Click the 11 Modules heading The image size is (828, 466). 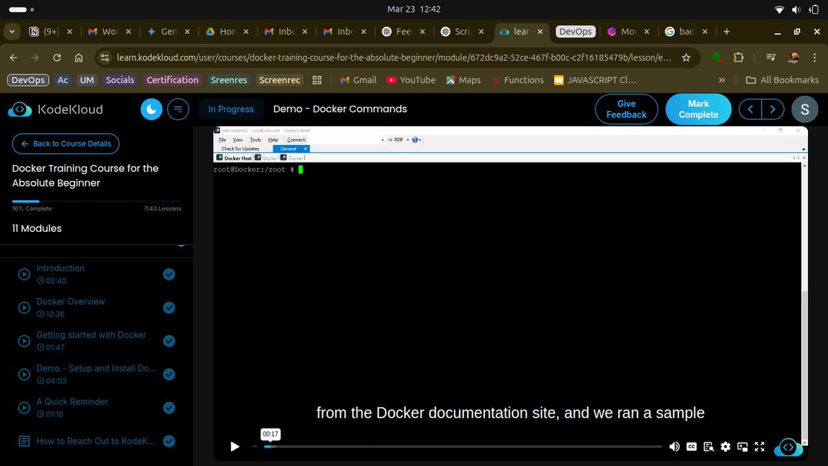click(x=37, y=229)
